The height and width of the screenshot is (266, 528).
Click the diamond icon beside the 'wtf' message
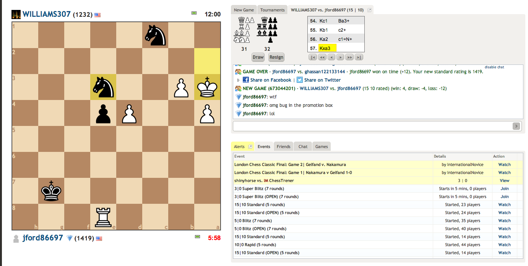[x=239, y=97]
